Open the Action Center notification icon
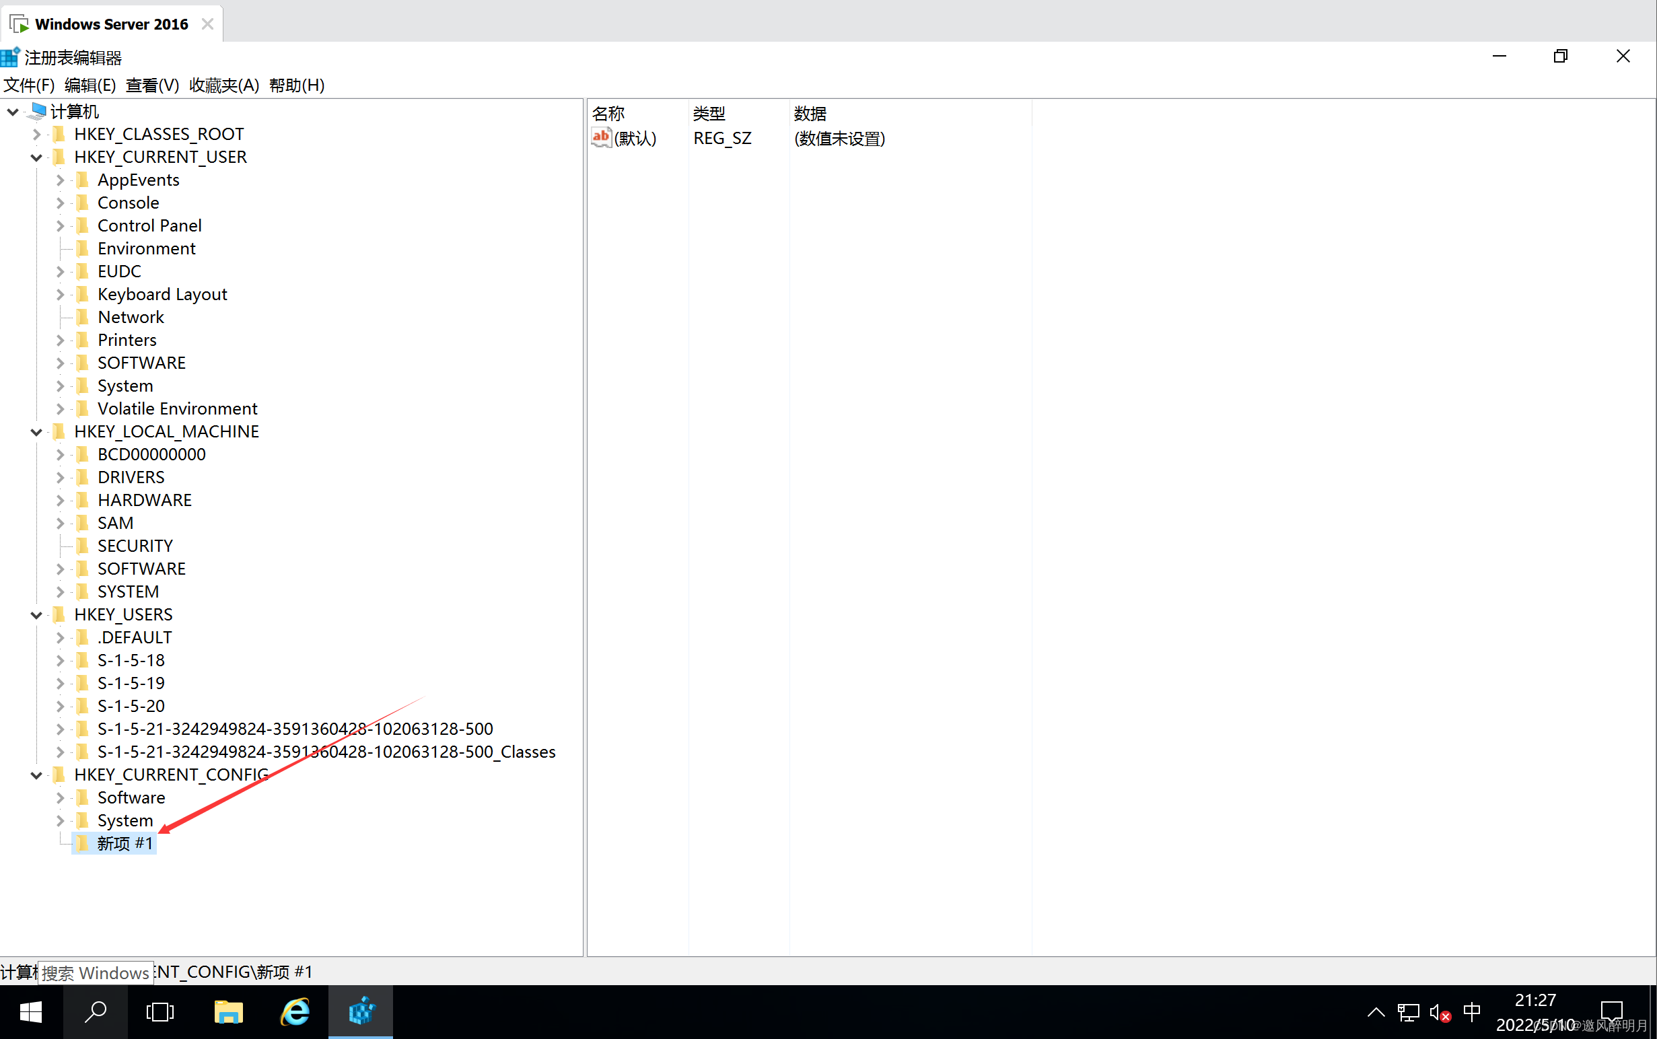1657x1039 pixels. pyautogui.click(x=1612, y=1011)
